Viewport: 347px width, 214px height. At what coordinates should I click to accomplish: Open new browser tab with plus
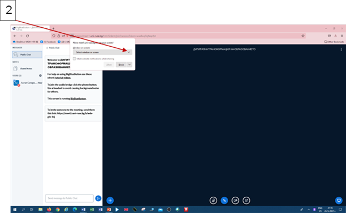tap(53, 28)
